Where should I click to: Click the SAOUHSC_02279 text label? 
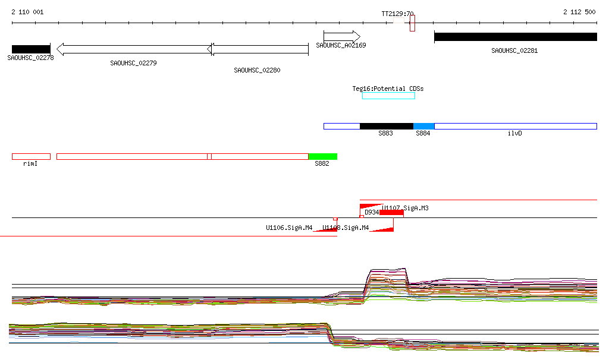[134, 63]
